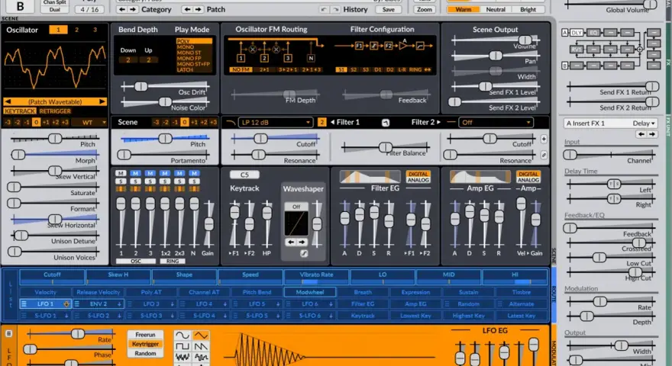Select Pitch Bend modulation source
The image size is (672, 366).
(257, 292)
